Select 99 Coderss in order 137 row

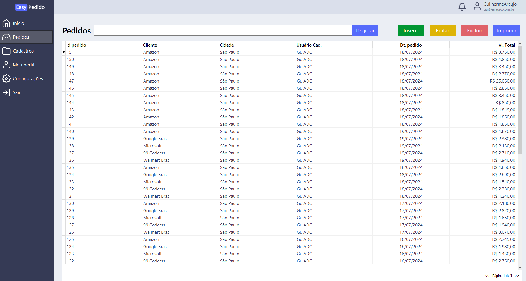pos(154,153)
